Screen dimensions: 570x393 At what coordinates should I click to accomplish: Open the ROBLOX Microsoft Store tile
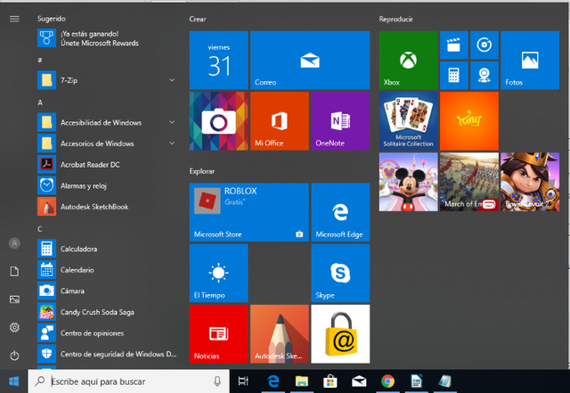[x=249, y=212]
